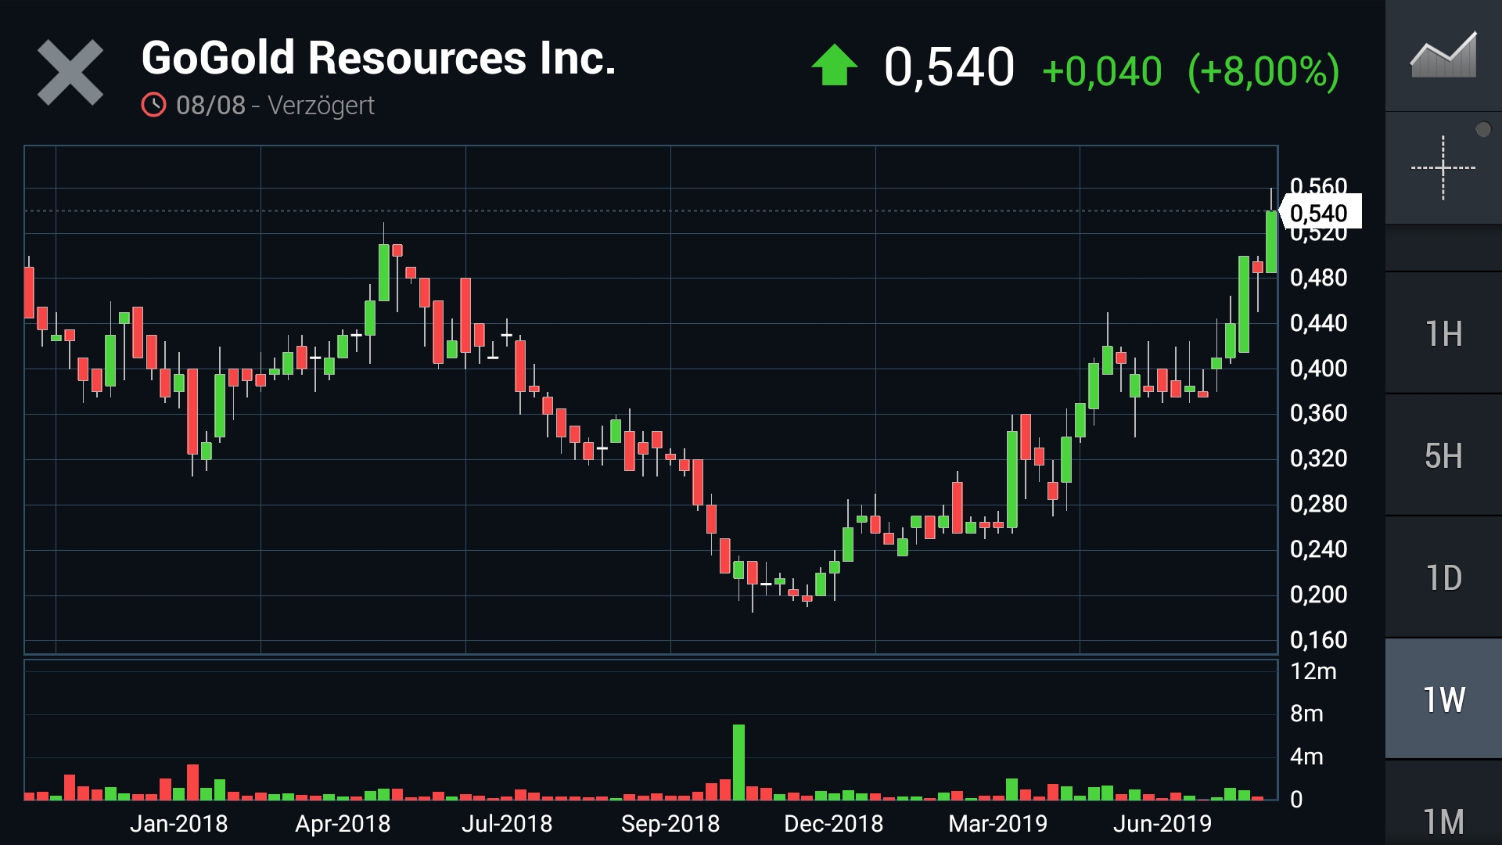Screen dimensions: 1502x845
Task: Tap the 0,240 price axis label
Action: [1319, 549]
